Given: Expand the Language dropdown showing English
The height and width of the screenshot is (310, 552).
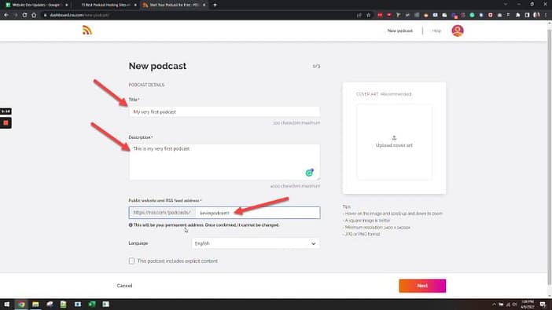Looking at the screenshot, I should [x=256, y=243].
